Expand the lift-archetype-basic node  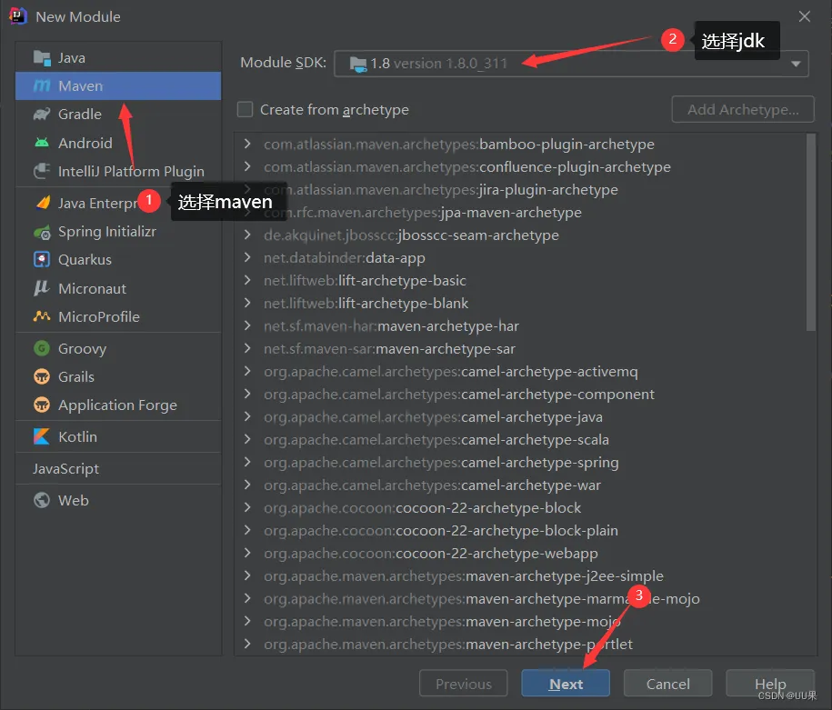pos(247,280)
